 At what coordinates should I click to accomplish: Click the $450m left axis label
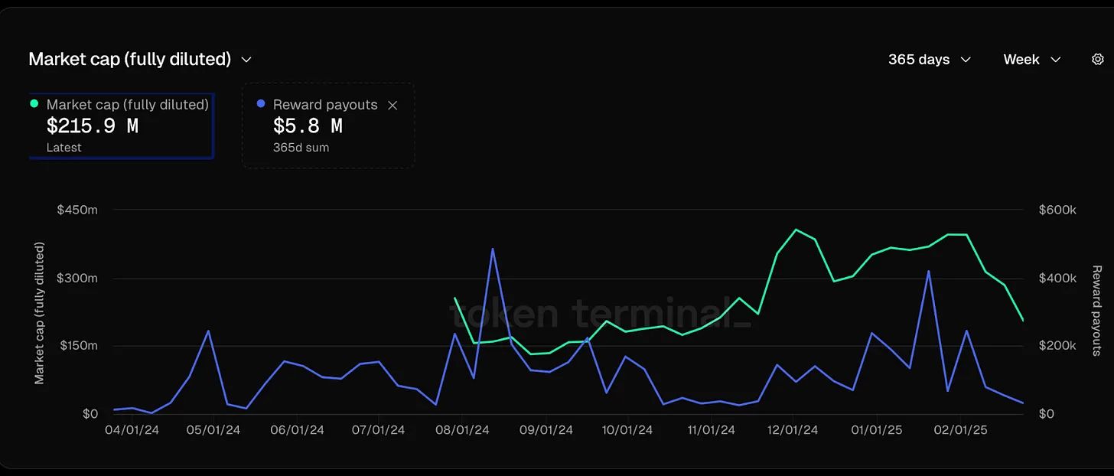[x=77, y=210]
